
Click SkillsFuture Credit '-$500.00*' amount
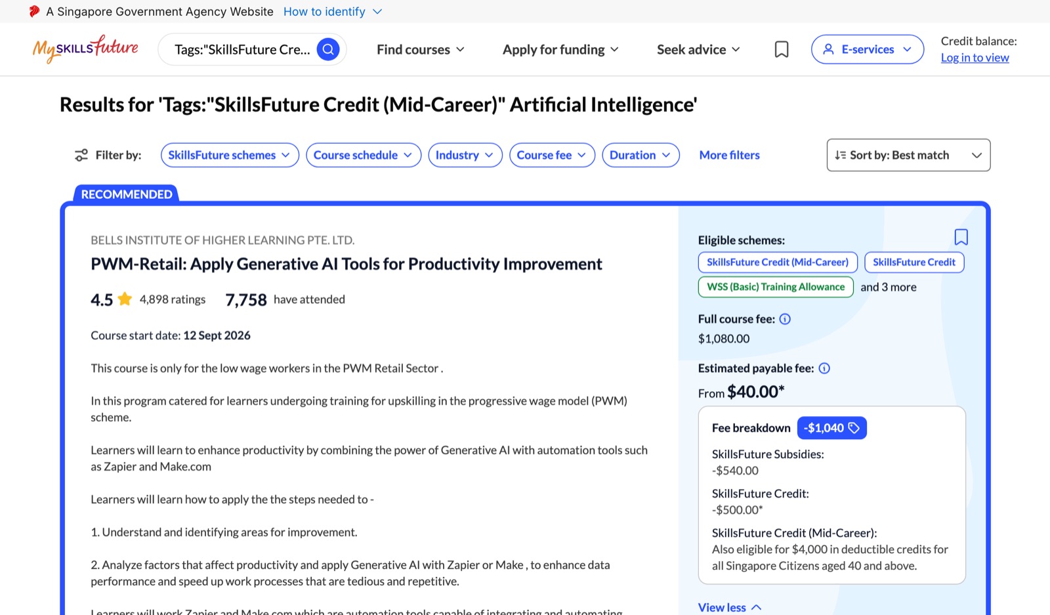tap(738, 510)
